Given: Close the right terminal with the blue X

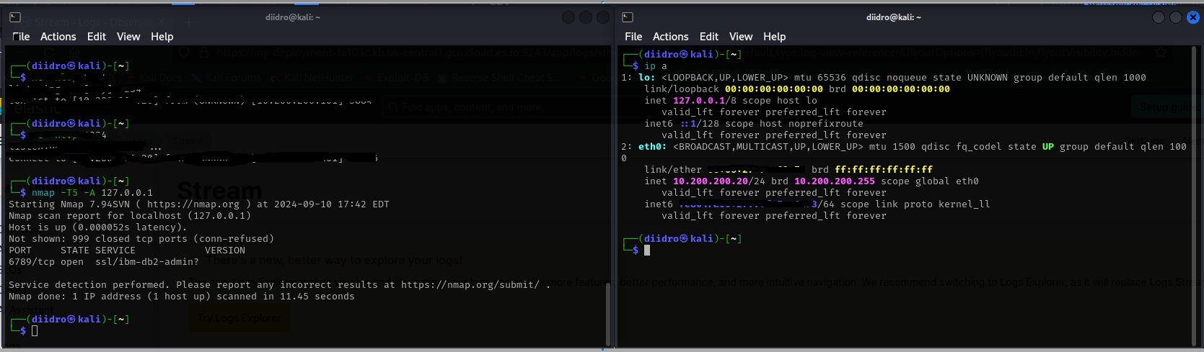Looking at the screenshot, I should pos(1193,17).
